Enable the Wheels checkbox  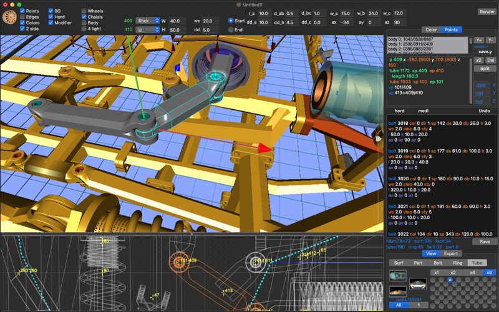84,11
